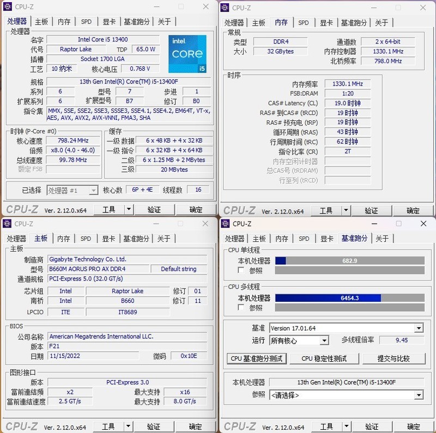Screen dimensions: 436x433
Task: Click the LPCIO model value IT8689
Action: (x=128, y=312)
